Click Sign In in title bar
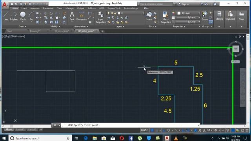 click(x=185, y=4)
